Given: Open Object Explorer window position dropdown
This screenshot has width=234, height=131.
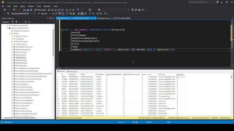Looking at the screenshot, I should click(48, 18).
